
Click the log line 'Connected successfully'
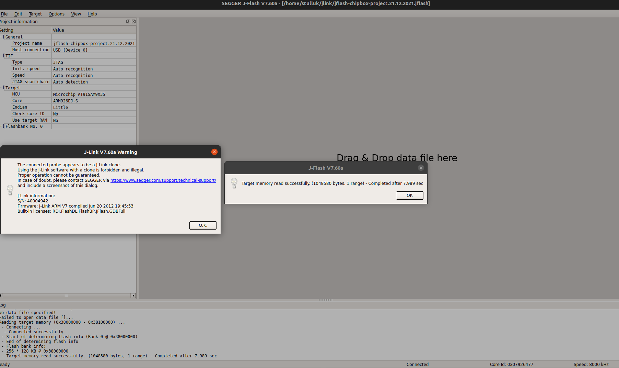tap(34, 332)
